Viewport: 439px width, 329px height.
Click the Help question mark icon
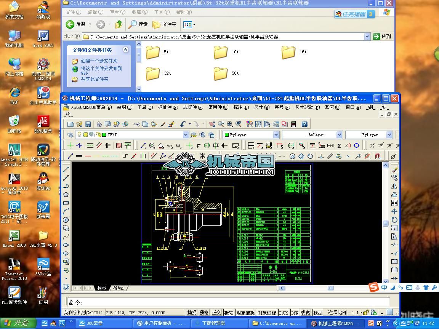(x=304, y=124)
